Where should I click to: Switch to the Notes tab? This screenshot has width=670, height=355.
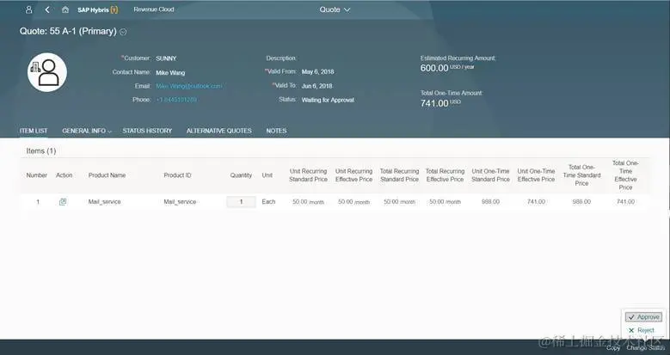point(276,131)
